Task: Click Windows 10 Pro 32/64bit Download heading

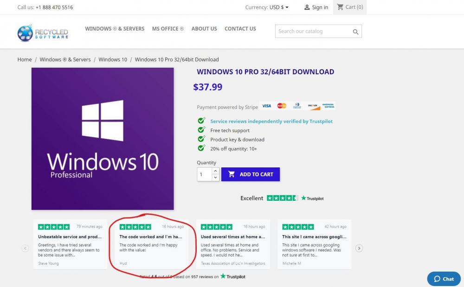Action: click(265, 72)
